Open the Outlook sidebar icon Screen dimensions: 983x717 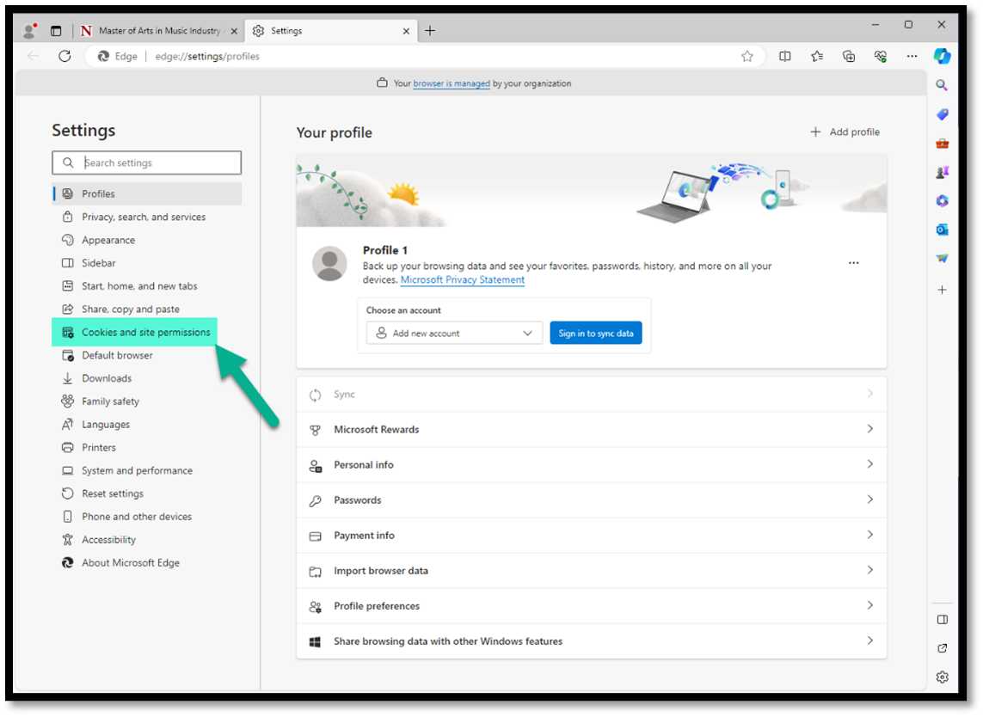943,230
